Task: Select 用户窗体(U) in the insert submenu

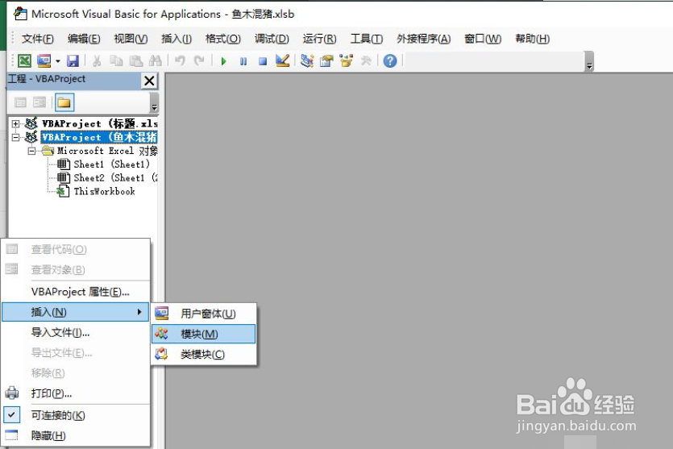Action: 203,314
